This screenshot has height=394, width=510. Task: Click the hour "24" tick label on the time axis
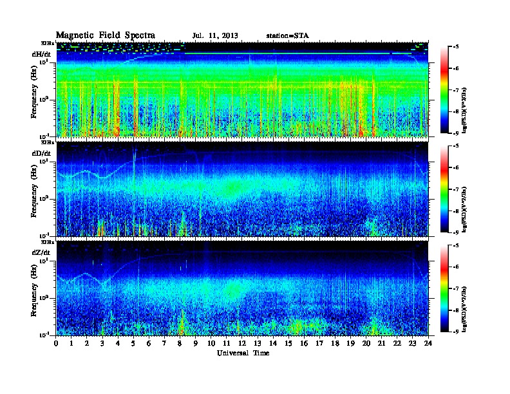pos(428,343)
